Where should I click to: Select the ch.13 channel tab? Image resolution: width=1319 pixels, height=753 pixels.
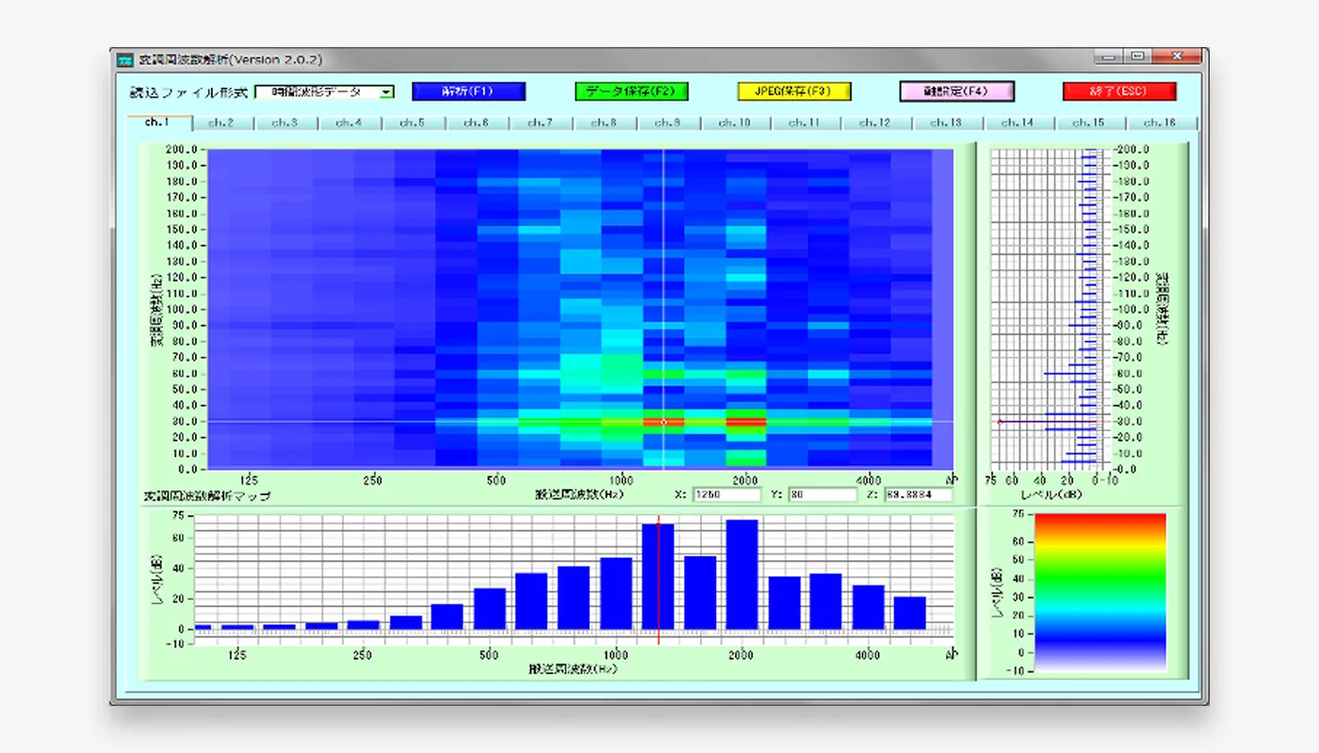point(947,122)
